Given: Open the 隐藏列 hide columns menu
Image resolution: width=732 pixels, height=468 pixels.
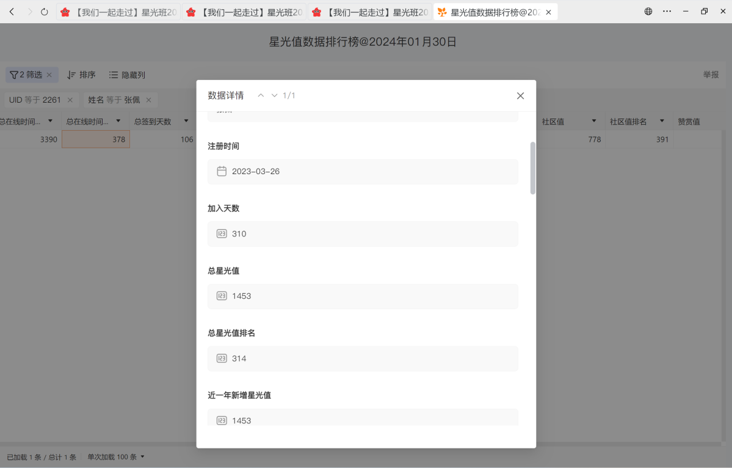Looking at the screenshot, I should point(127,75).
